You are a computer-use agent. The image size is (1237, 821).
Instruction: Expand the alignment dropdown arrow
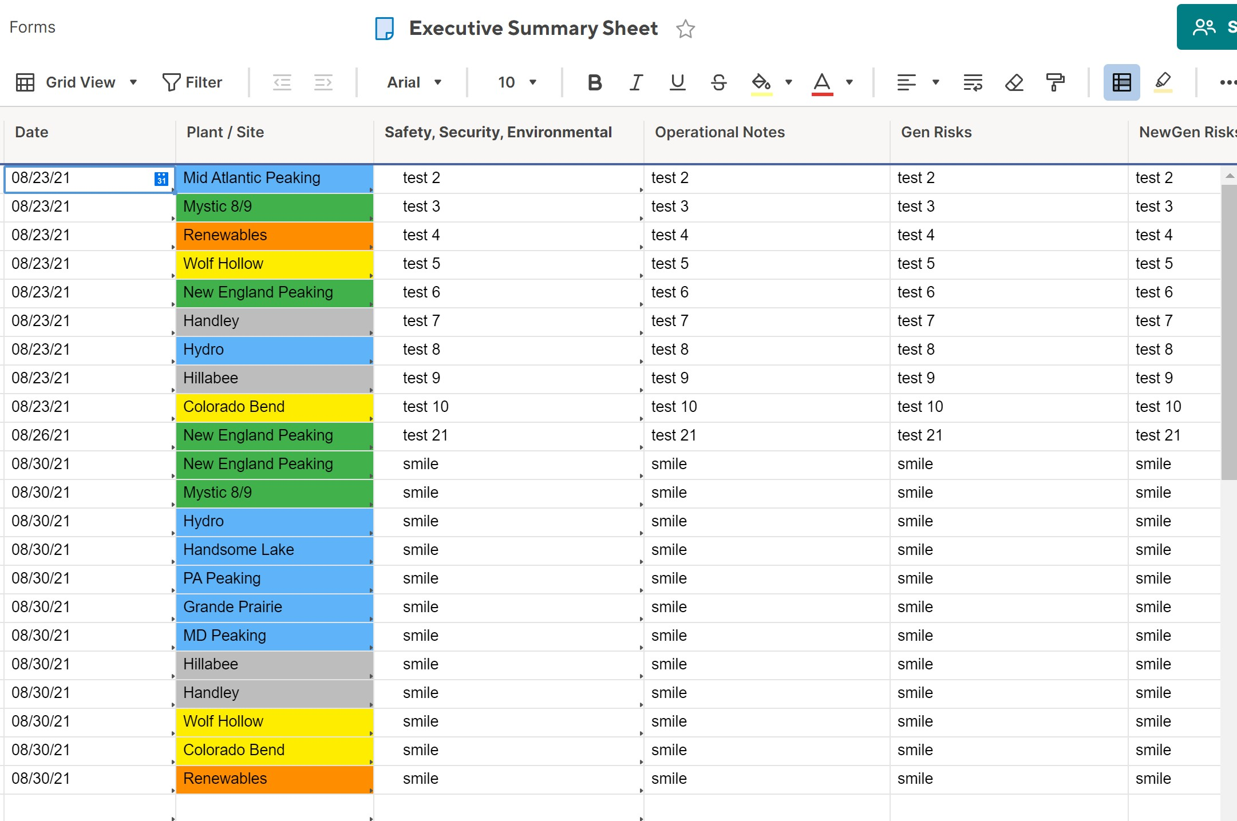936,82
